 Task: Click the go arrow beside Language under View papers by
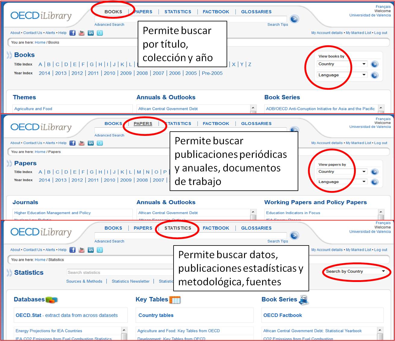[374, 182]
